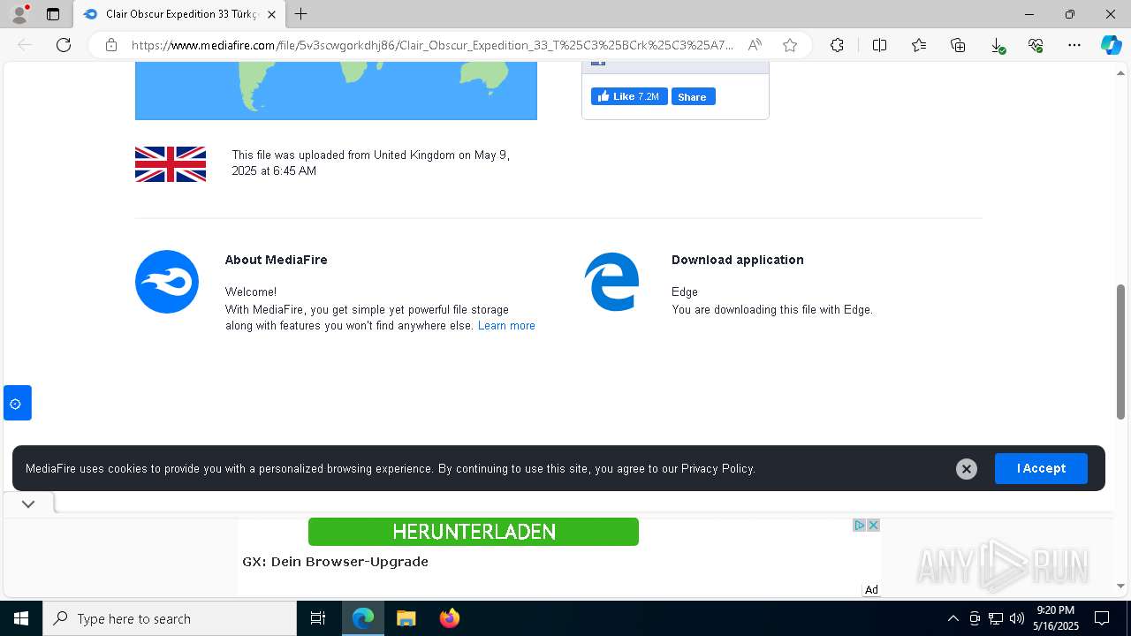This screenshot has height=636, width=1131.
Task: Accept cookies with I Accept
Action: (x=1041, y=468)
